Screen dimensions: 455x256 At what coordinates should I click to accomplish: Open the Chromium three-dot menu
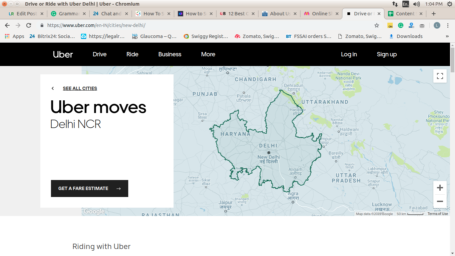[x=448, y=25]
